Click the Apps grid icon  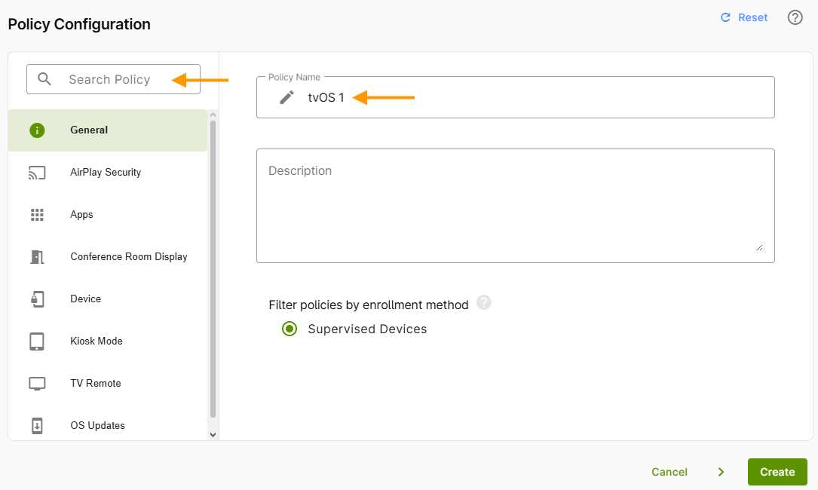37,215
